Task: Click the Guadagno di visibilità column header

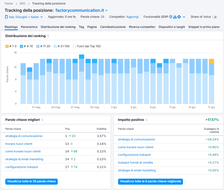Action: point(211,130)
